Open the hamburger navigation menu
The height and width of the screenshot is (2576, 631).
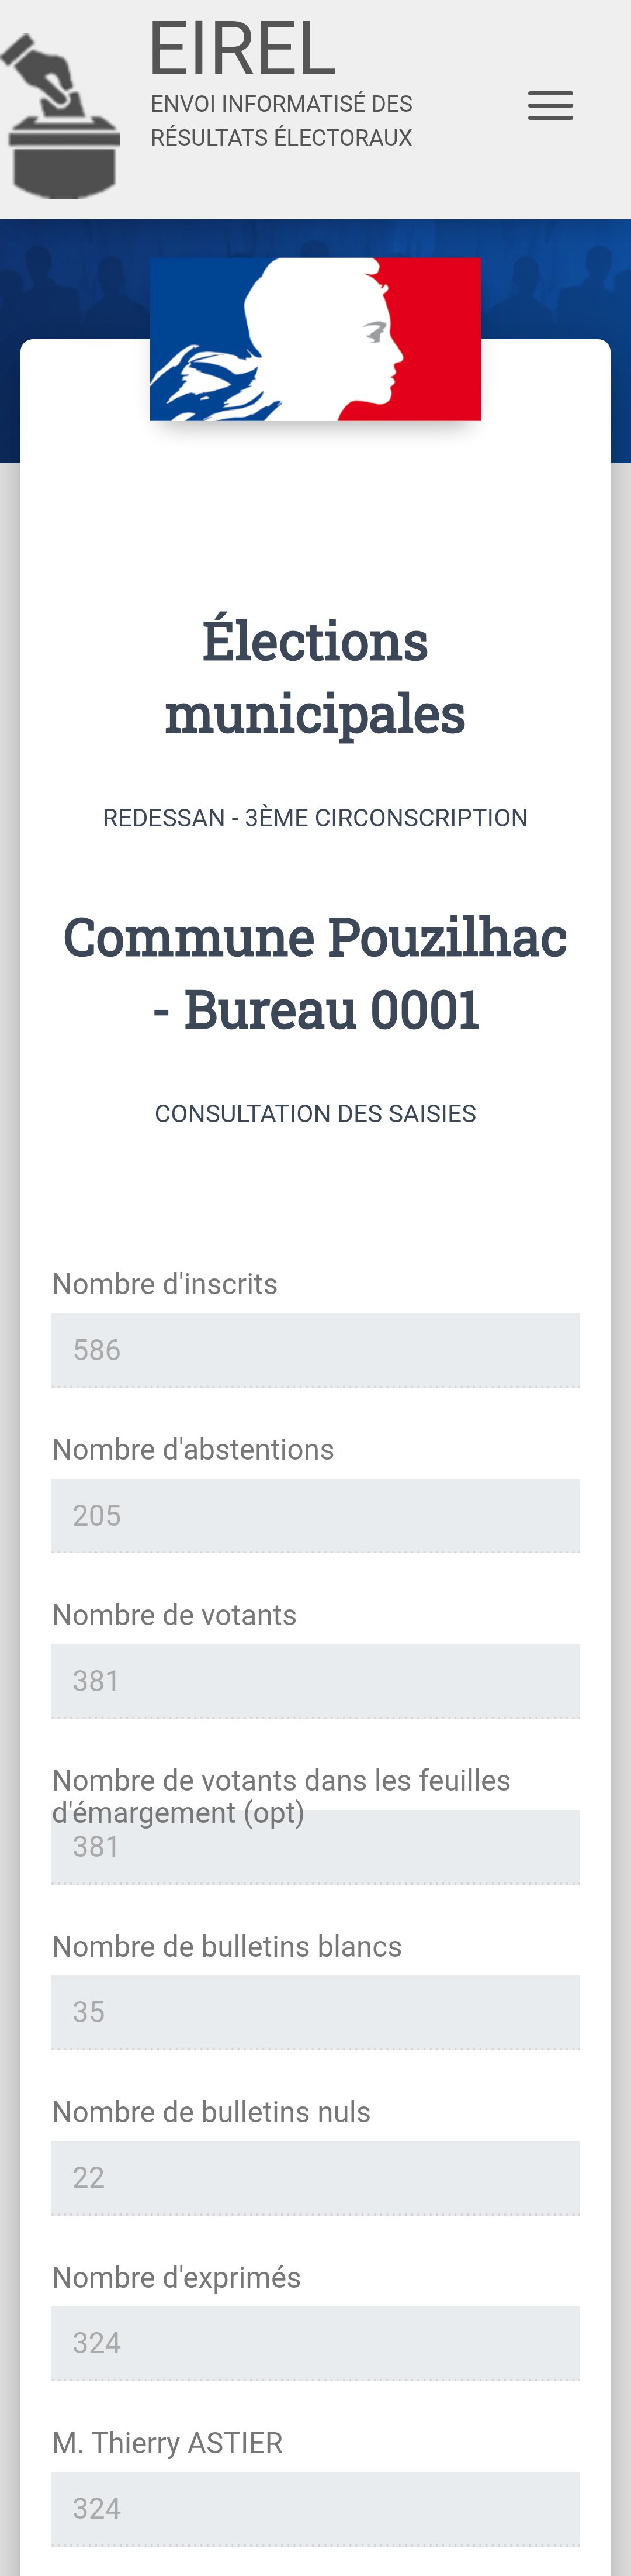point(550,106)
